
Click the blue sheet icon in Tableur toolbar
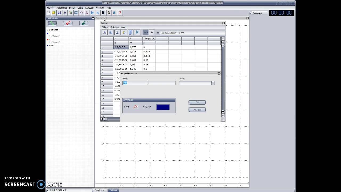pos(131,33)
